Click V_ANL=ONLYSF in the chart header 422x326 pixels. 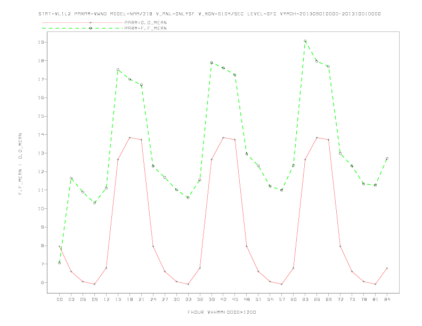[x=175, y=14]
